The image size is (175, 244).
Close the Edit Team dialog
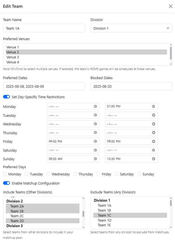[171, 6]
